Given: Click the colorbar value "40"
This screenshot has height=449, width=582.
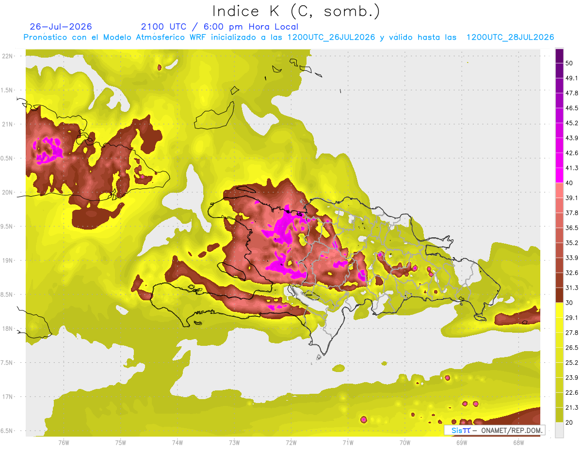Looking at the screenshot, I should [x=569, y=183].
